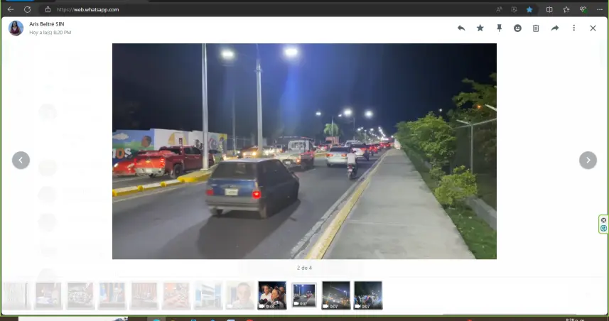
Task: Go back using the browser back arrow
Action: [x=10, y=9]
